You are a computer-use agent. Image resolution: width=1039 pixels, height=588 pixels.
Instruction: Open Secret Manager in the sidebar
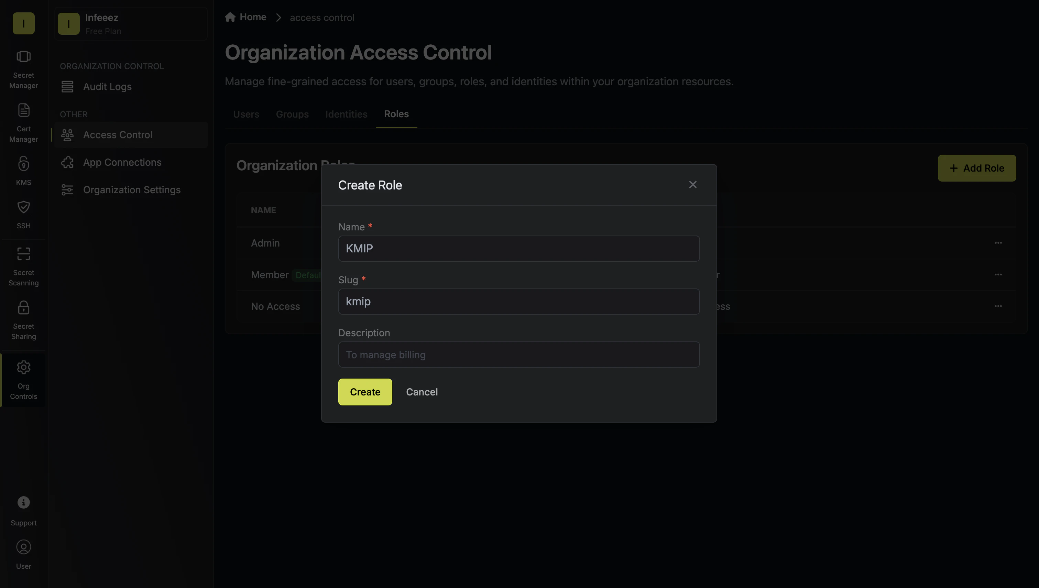pos(23,69)
